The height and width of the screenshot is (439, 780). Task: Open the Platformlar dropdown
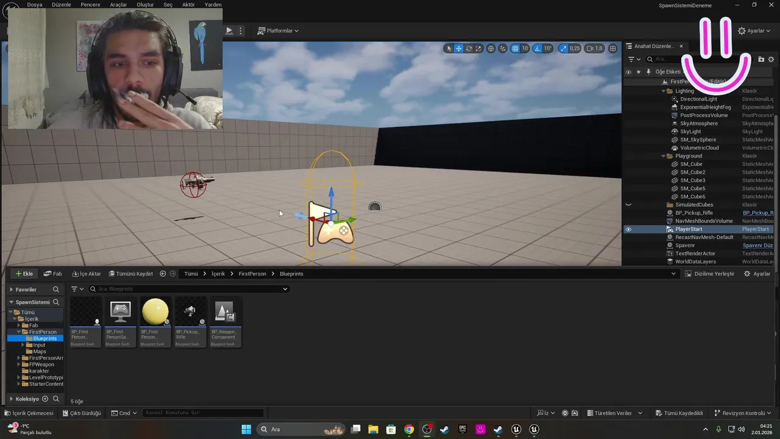(x=278, y=30)
